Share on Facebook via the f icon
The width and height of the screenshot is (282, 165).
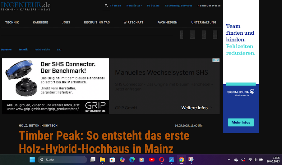pyautogui.click(x=182, y=35)
